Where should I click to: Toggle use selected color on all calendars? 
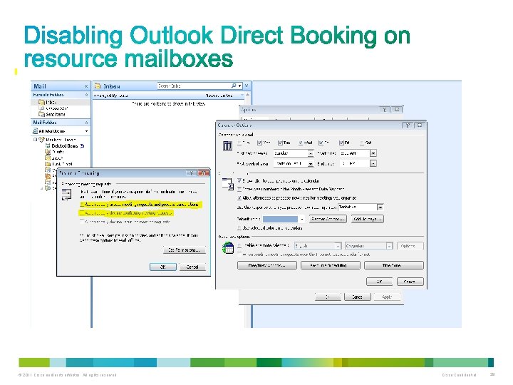pyautogui.click(x=239, y=228)
